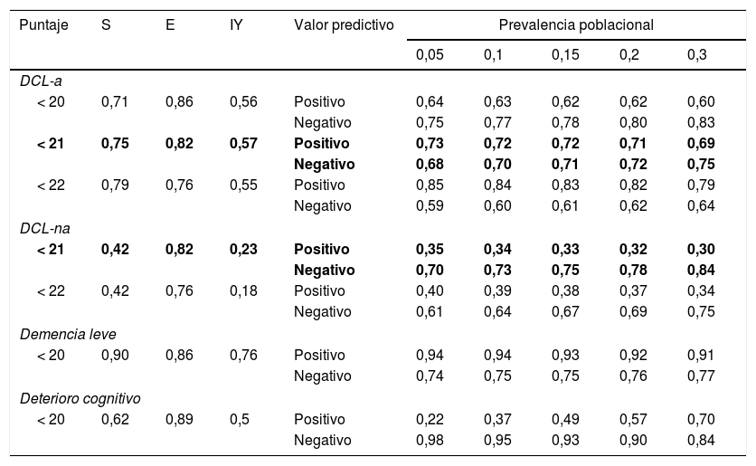The height and width of the screenshot is (466, 756).
Task: Select the specificity value 0,89
Action: (x=179, y=419)
